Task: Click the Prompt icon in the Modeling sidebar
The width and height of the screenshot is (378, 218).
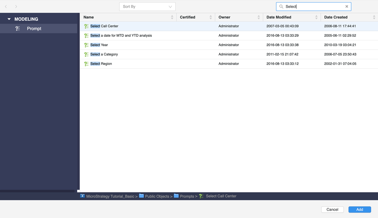Action: coord(18,29)
